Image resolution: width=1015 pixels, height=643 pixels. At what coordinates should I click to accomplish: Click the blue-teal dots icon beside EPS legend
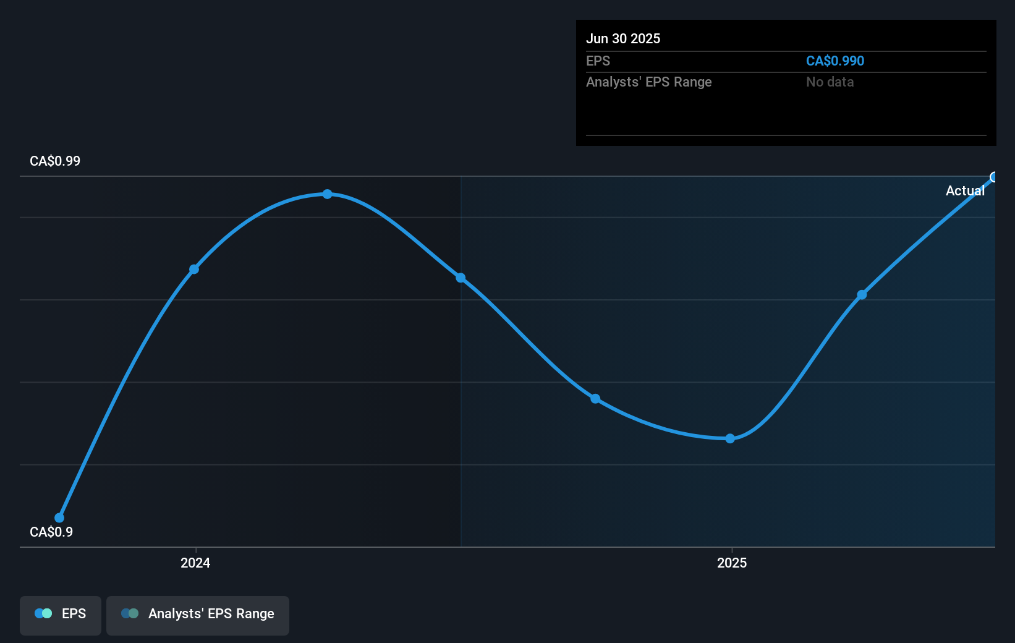click(x=43, y=614)
